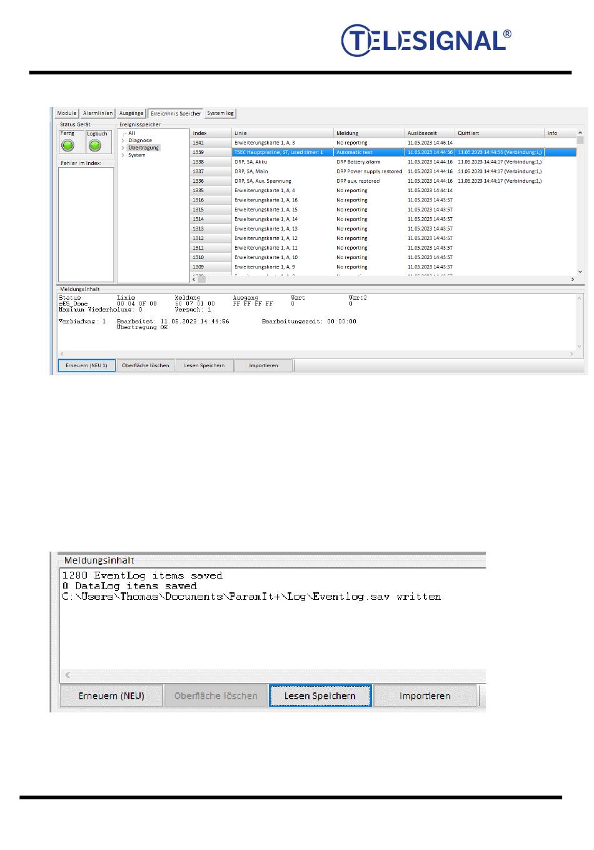
Task: Click the upper Oberfläche löschen button
Action: [x=146, y=365]
